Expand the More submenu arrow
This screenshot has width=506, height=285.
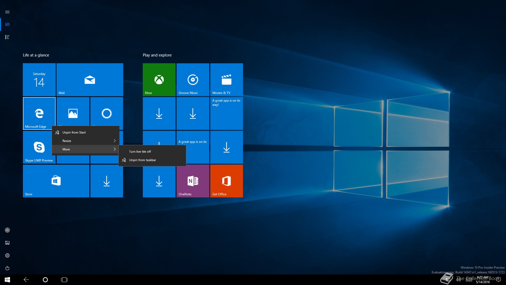point(115,149)
